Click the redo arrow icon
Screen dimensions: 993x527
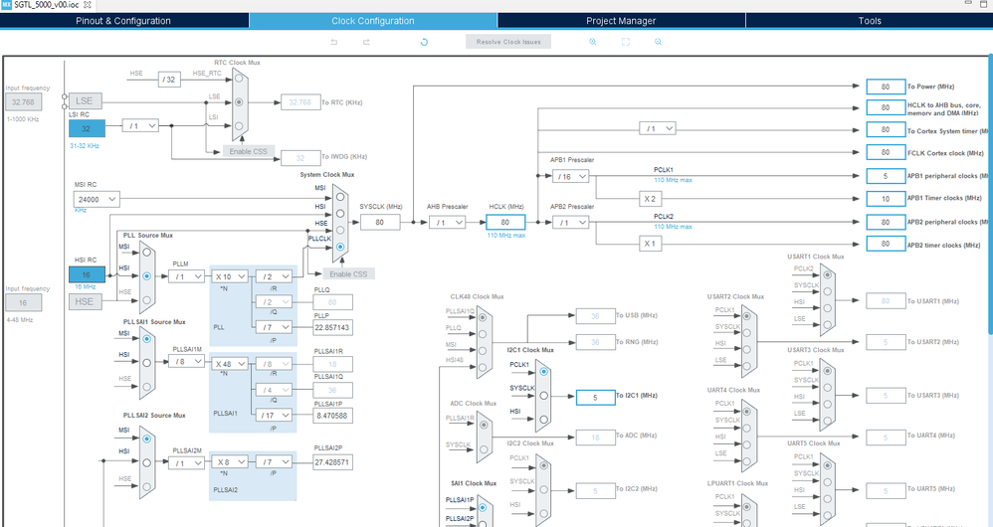[x=366, y=42]
